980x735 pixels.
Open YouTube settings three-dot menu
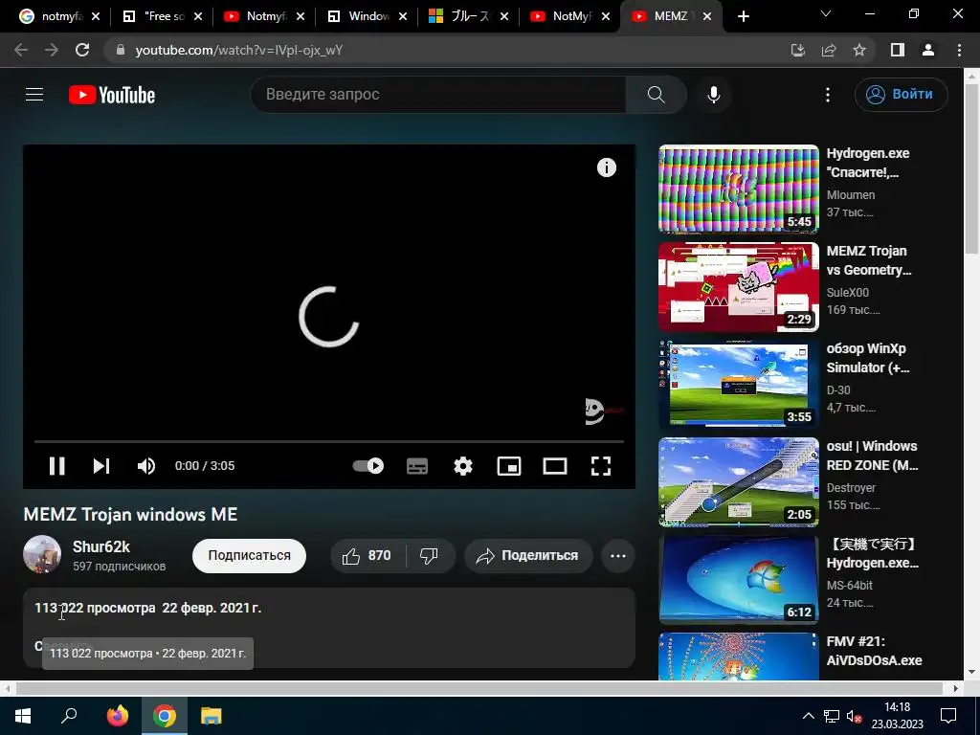828,95
